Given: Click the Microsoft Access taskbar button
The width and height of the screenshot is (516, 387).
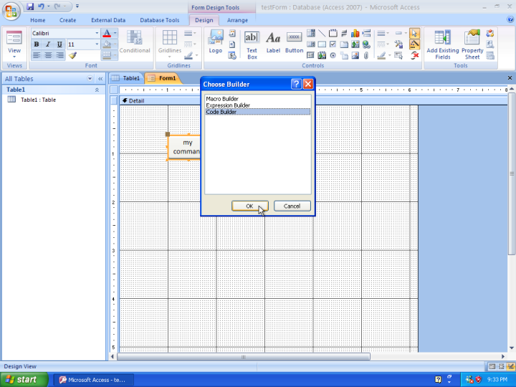Looking at the screenshot, I should 93,380.
